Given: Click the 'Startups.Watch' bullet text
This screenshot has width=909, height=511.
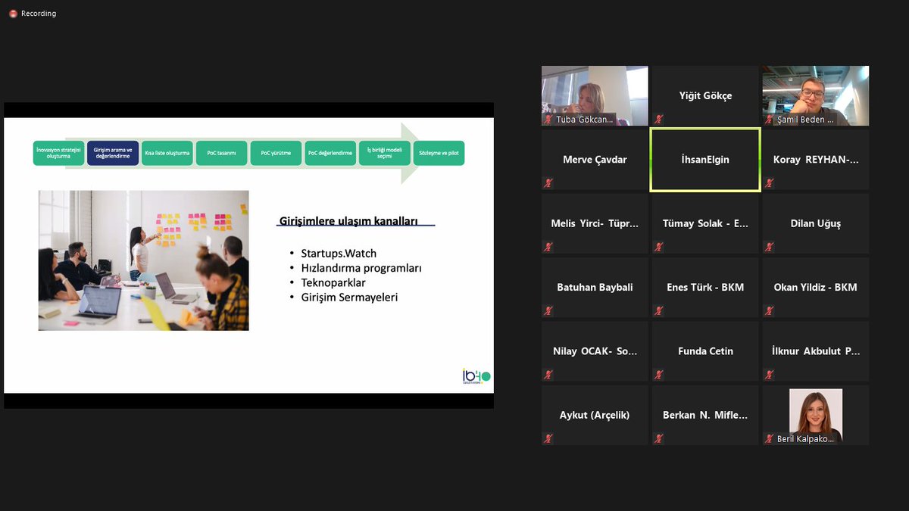Looking at the screenshot, I should (x=339, y=254).
